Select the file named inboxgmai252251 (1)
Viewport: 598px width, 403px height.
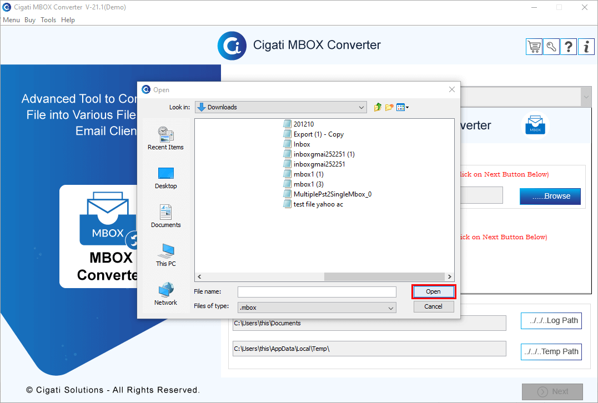point(324,154)
